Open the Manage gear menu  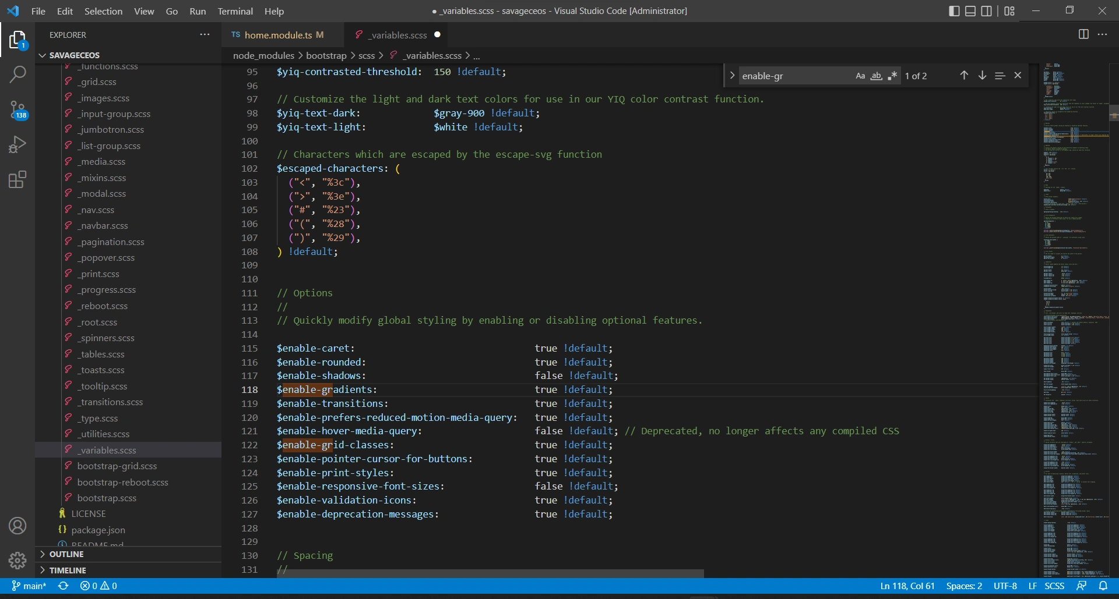(x=17, y=561)
